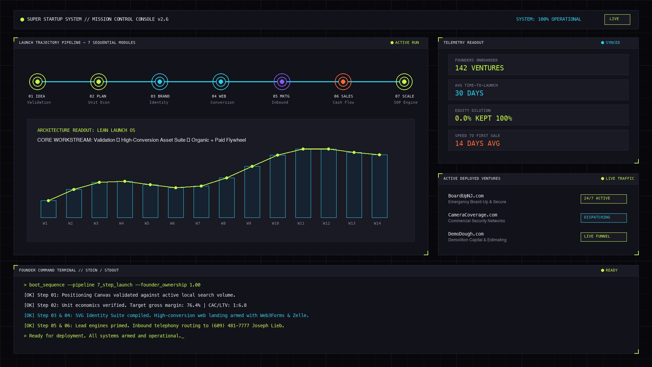Click the SYNCED telemetry status indicator
This screenshot has width=652, height=367.
[x=610, y=42]
